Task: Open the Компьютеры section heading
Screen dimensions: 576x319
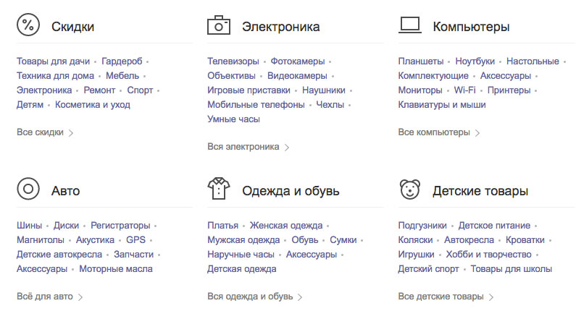Action: (x=471, y=27)
